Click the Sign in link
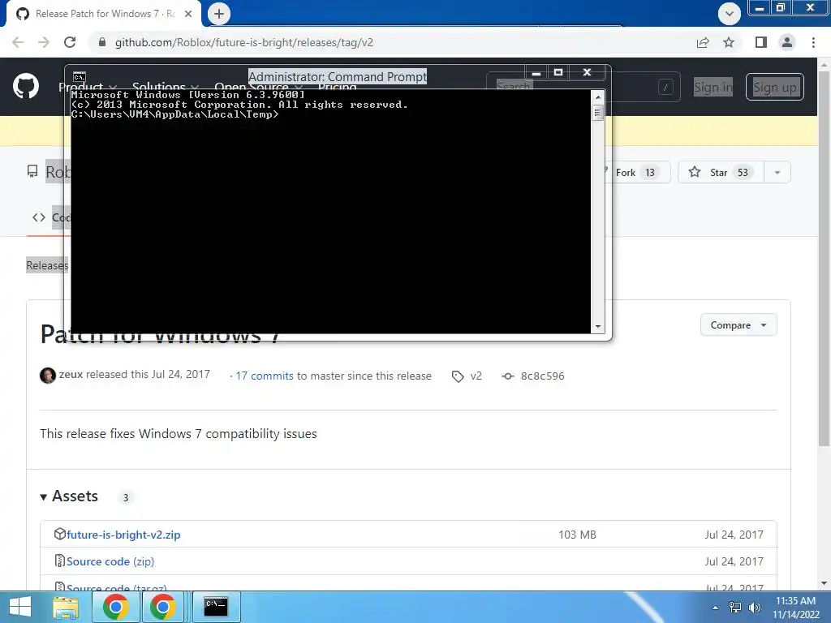Viewport: 831px width, 623px height. [713, 87]
